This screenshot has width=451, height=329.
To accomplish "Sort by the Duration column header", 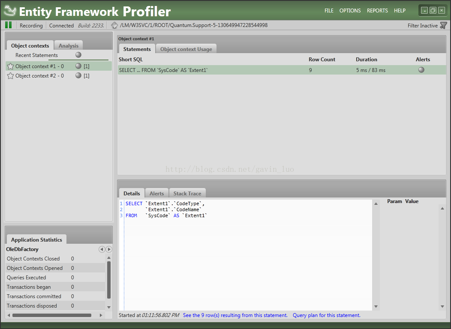I will coord(366,60).
